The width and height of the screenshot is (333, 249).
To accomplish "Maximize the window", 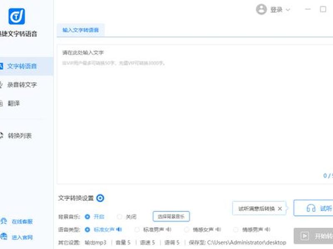I will point(323,9).
